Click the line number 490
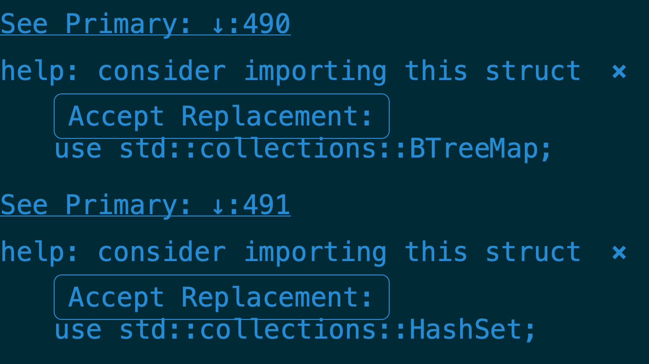This screenshot has width=649, height=364. tap(267, 24)
